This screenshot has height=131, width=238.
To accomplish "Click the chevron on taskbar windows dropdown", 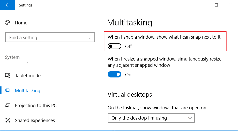I will click(190, 118).
